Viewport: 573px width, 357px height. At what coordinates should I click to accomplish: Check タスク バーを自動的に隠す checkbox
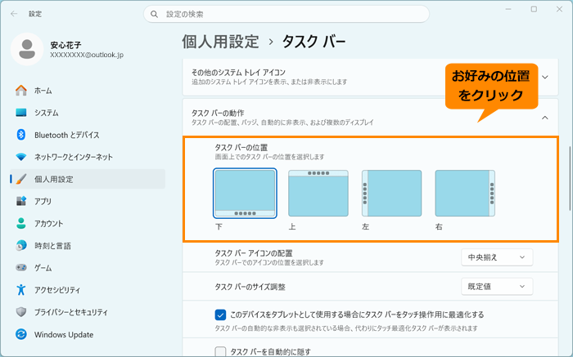tap(220, 351)
